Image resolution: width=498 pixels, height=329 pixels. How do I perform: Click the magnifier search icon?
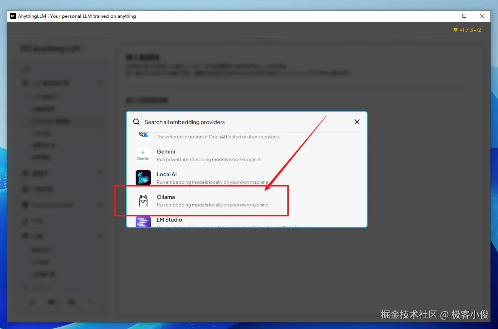point(136,122)
